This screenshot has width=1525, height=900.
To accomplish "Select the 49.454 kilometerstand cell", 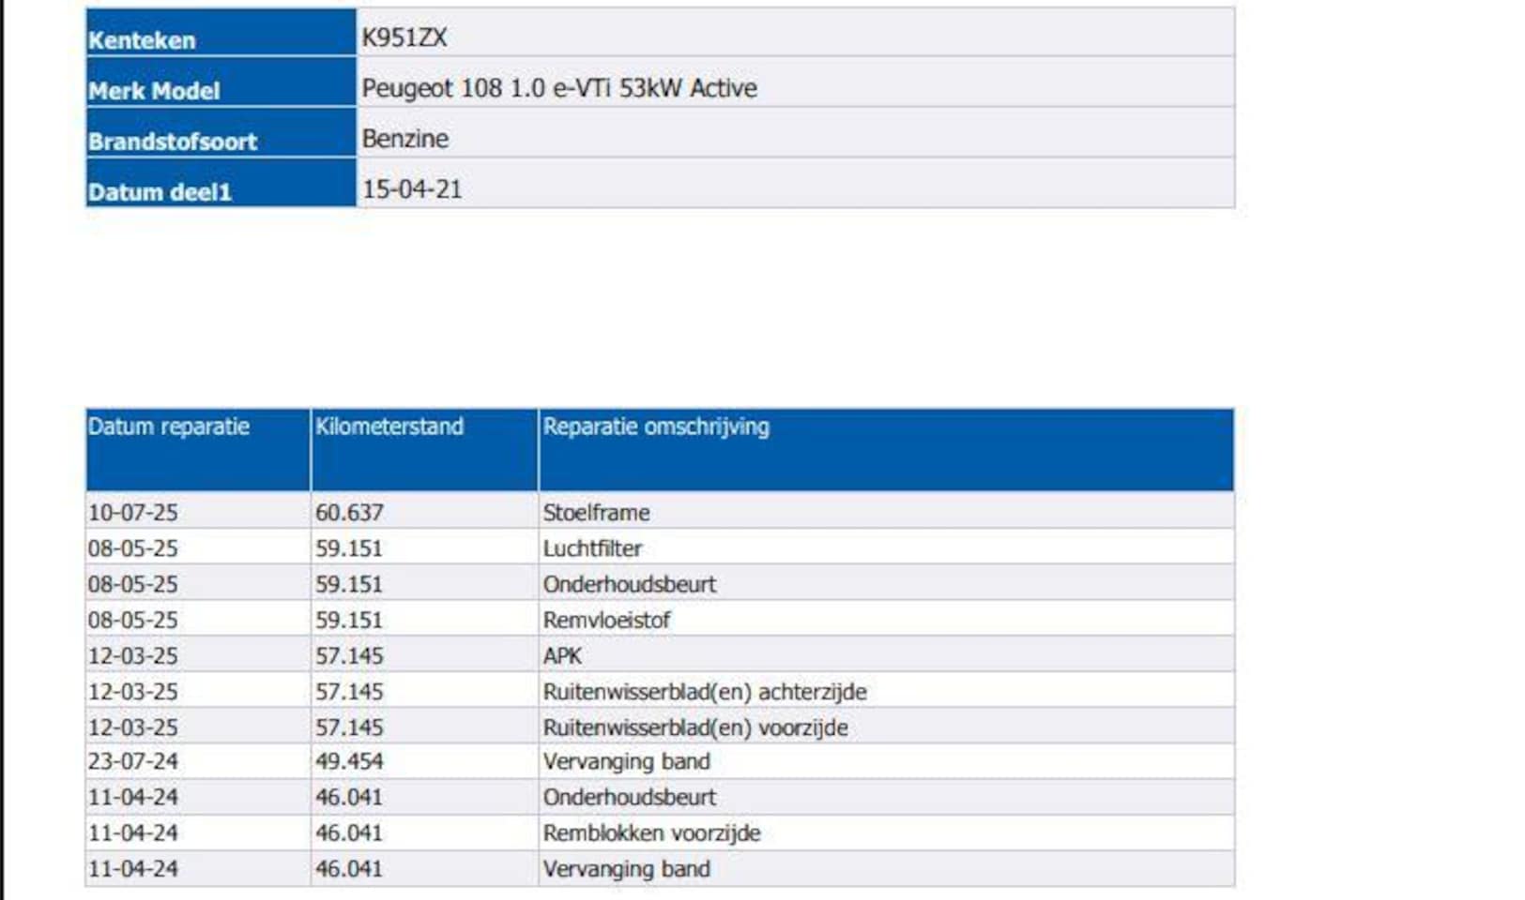I will [x=424, y=761].
